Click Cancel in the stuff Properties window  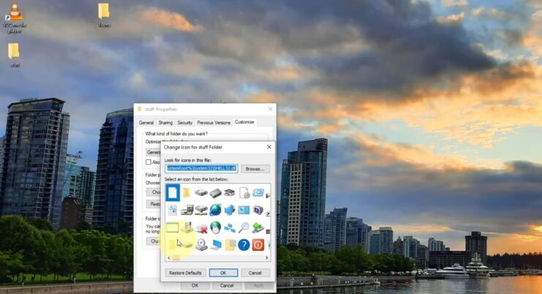(227, 286)
